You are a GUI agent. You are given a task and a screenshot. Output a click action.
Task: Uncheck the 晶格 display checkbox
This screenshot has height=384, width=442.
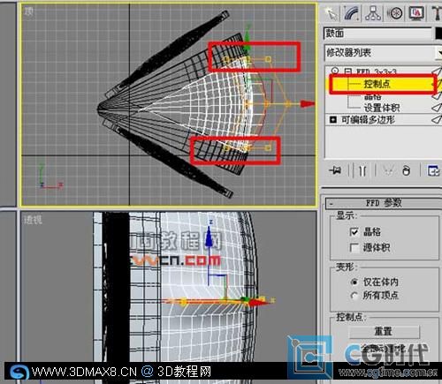[x=354, y=231]
